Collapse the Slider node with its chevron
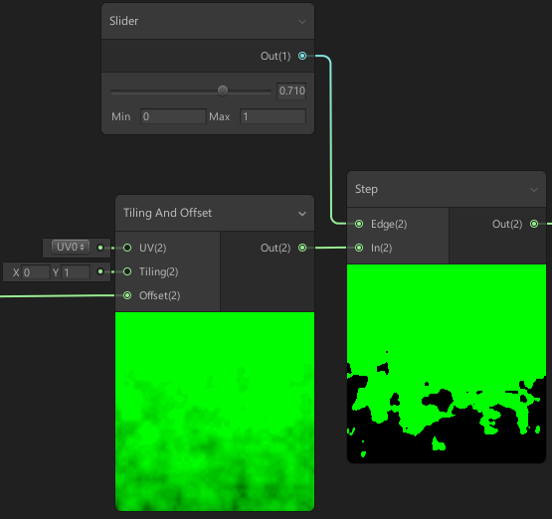The height and width of the screenshot is (519, 552). pos(302,22)
